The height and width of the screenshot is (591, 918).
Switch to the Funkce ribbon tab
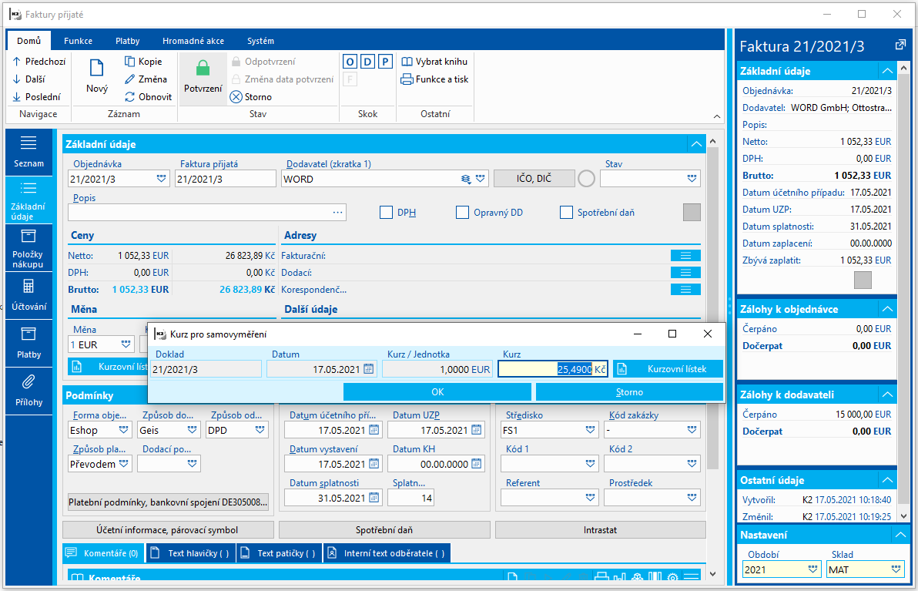coord(79,41)
